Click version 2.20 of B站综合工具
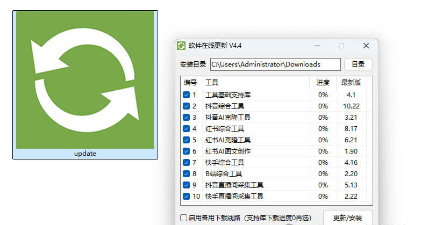The image size is (421, 225). [351, 174]
